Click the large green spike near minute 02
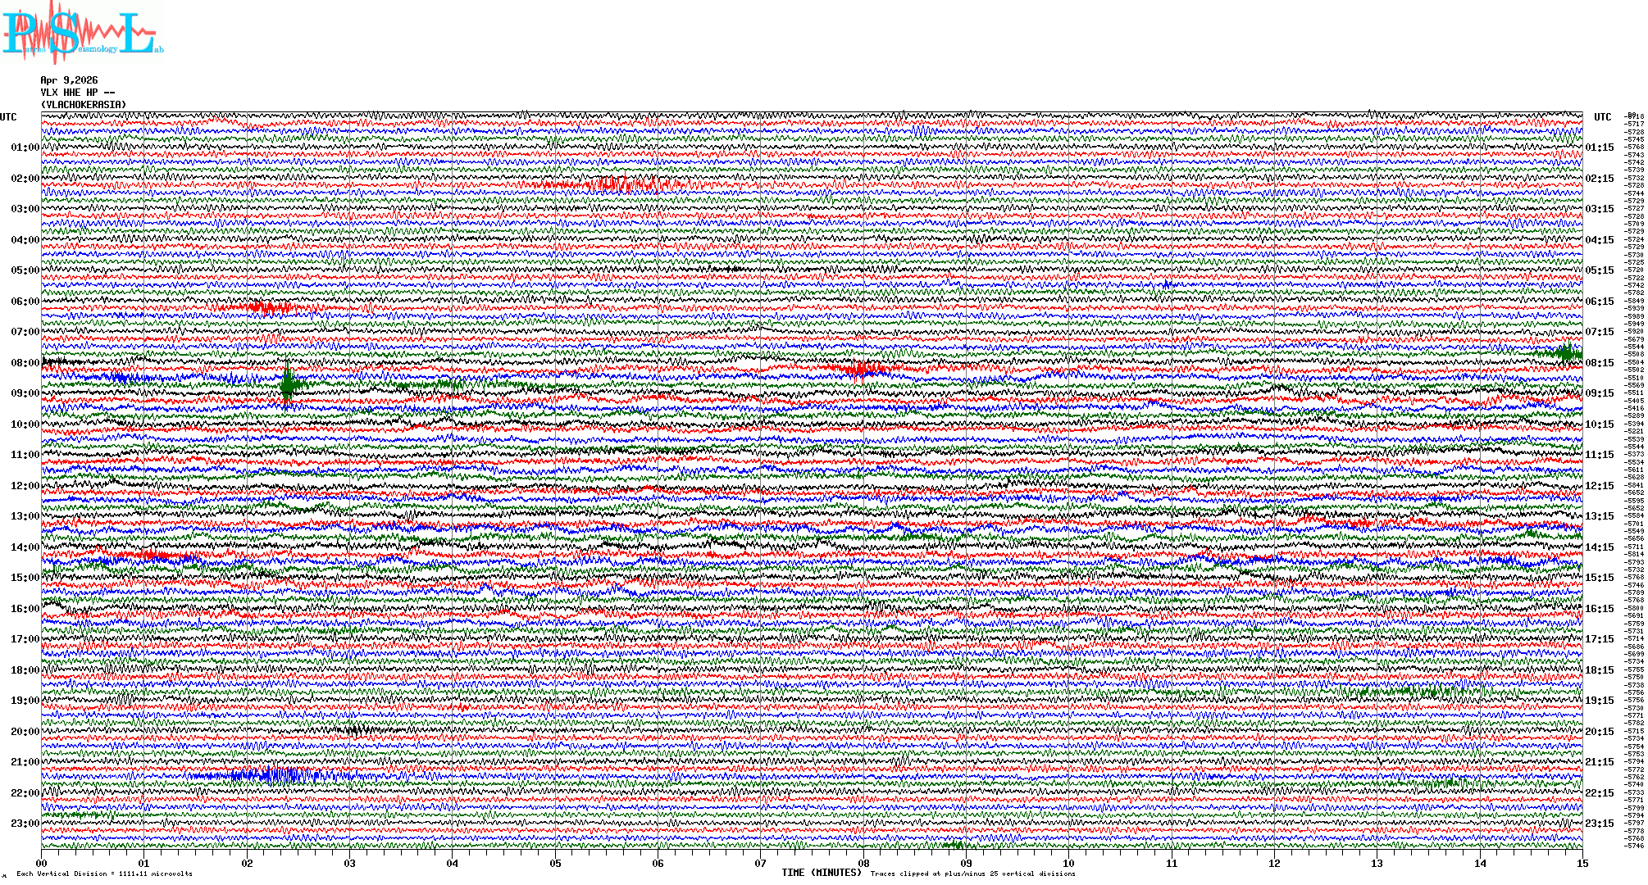 [287, 383]
